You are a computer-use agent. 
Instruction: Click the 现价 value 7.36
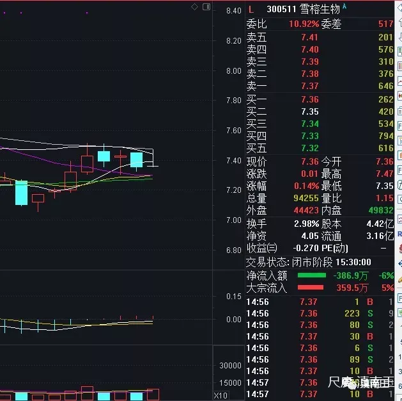pyautogui.click(x=310, y=162)
